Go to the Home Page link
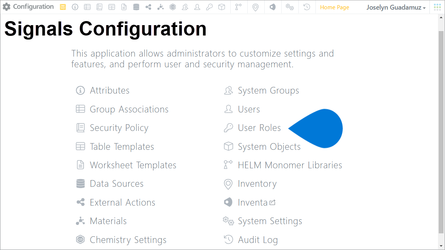445x250 pixels. point(335,7)
